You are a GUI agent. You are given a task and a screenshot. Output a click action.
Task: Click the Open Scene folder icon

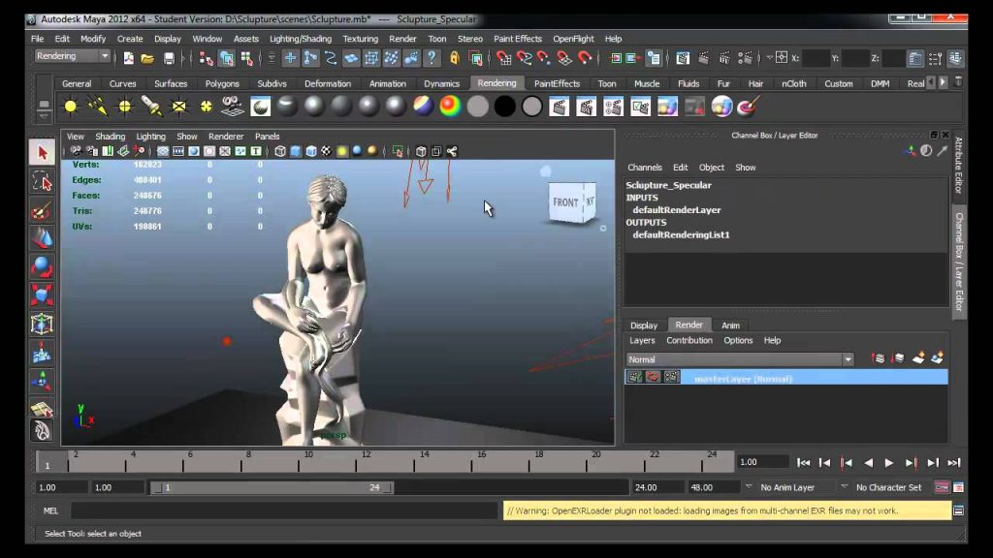[147, 59]
